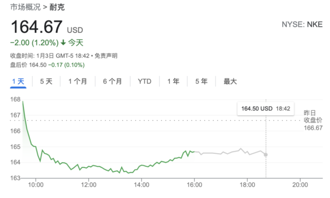The height and width of the screenshot is (198, 330).
Task: Show the 6 个月 chart range
Action: coord(112,81)
